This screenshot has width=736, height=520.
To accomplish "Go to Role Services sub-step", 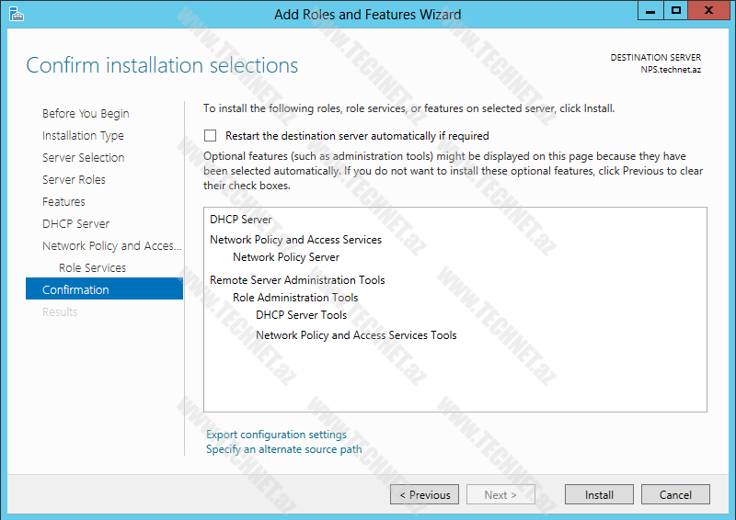I will (x=92, y=268).
